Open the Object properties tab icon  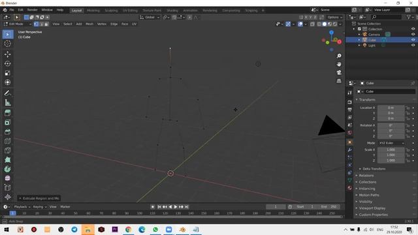350,142
